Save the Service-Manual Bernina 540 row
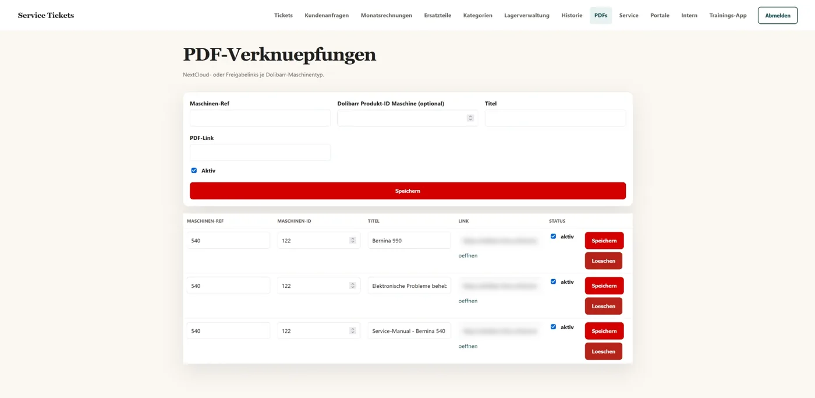The image size is (815, 398). point(604,330)
